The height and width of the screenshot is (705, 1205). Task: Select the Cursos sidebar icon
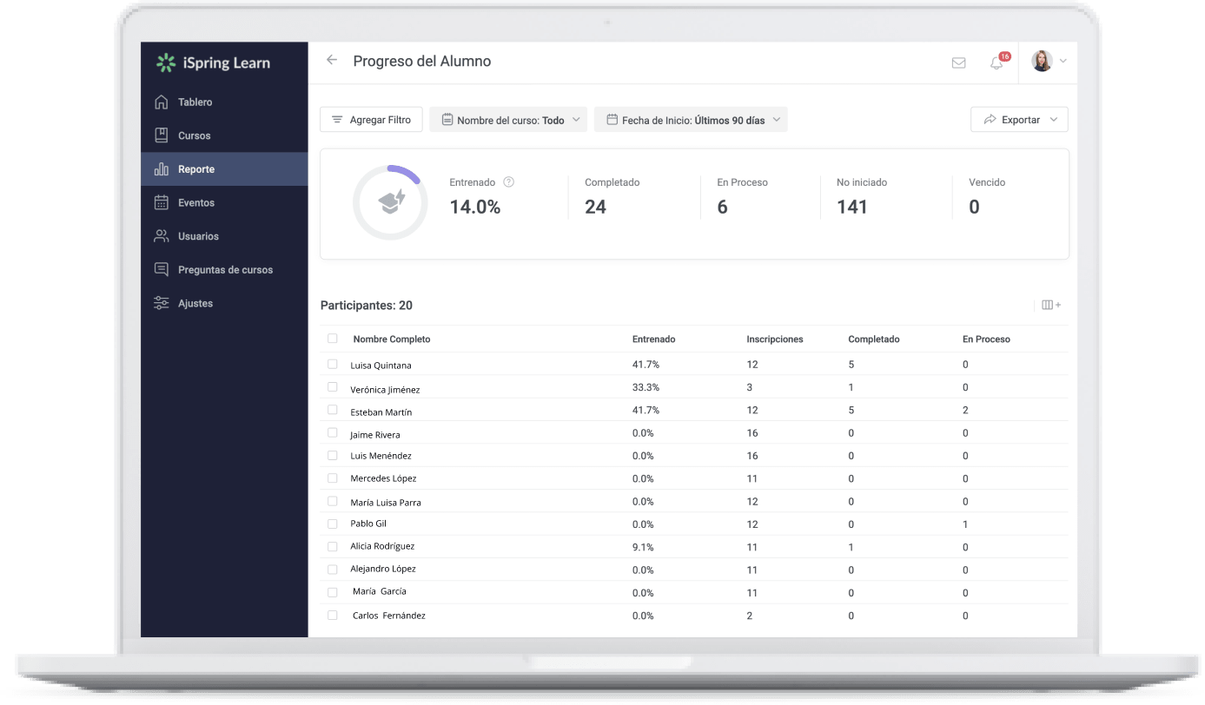(x=162, y=135)
